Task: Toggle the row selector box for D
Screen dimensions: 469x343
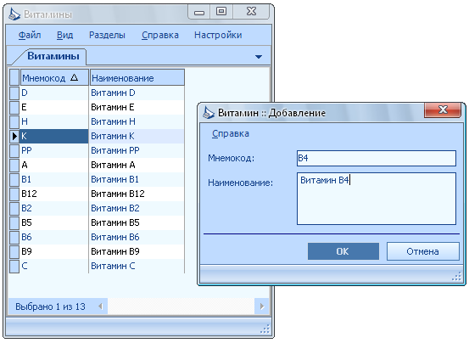Action: (x=14, y=93)
